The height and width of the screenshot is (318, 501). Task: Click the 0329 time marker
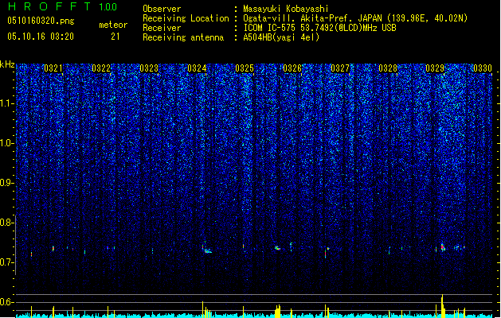[x=435, y=68]
